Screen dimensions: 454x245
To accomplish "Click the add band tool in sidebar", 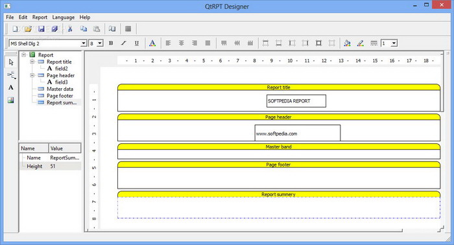I will pos(11,75).
